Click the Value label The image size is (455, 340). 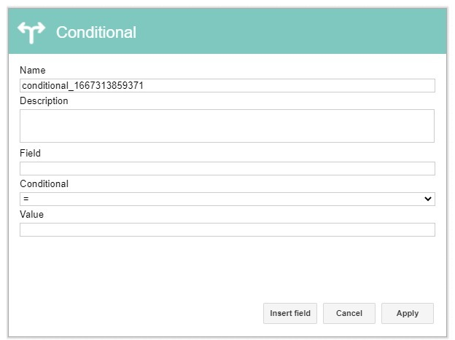(x=31, y=215)
